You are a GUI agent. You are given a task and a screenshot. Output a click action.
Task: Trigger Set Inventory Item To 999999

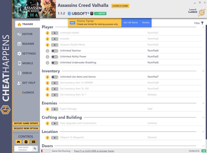pos(55,83)
